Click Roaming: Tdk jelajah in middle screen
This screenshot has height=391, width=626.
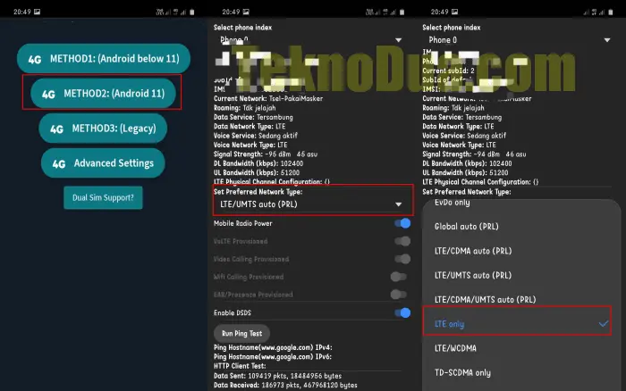coord(245,108)
